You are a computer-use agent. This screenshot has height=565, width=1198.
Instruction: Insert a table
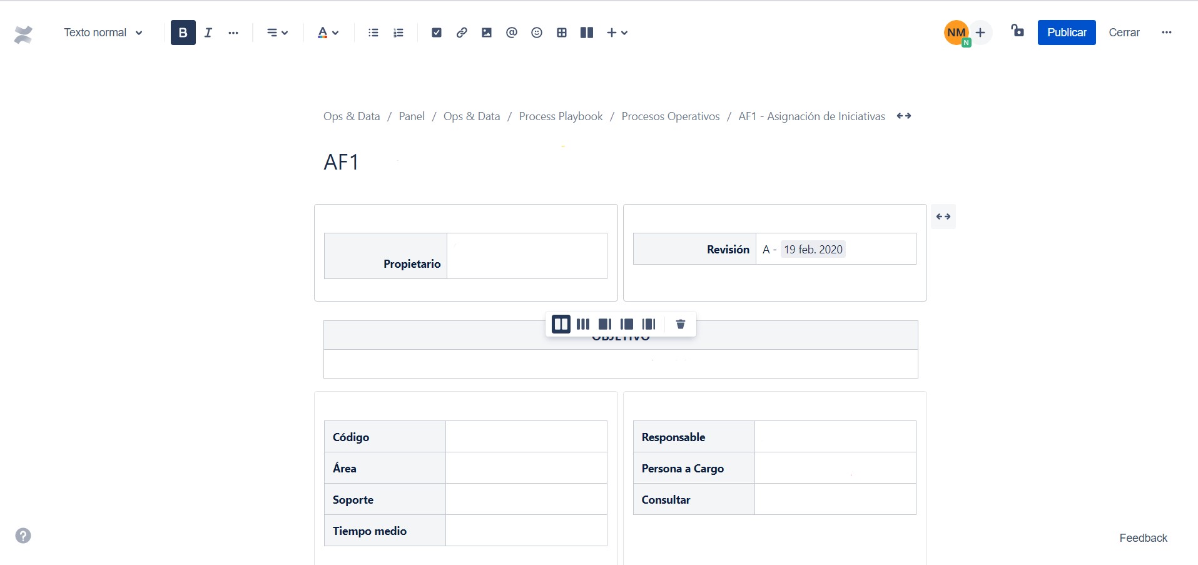pos(561,33)
